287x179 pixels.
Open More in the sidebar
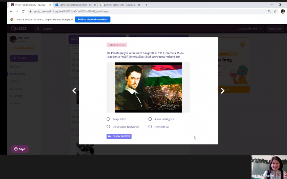[x=15, y=103]
